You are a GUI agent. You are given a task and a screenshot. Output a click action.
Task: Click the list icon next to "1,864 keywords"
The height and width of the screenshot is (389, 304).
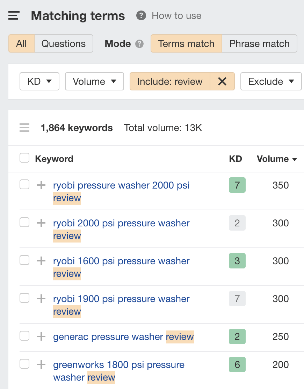pos(24,128)
